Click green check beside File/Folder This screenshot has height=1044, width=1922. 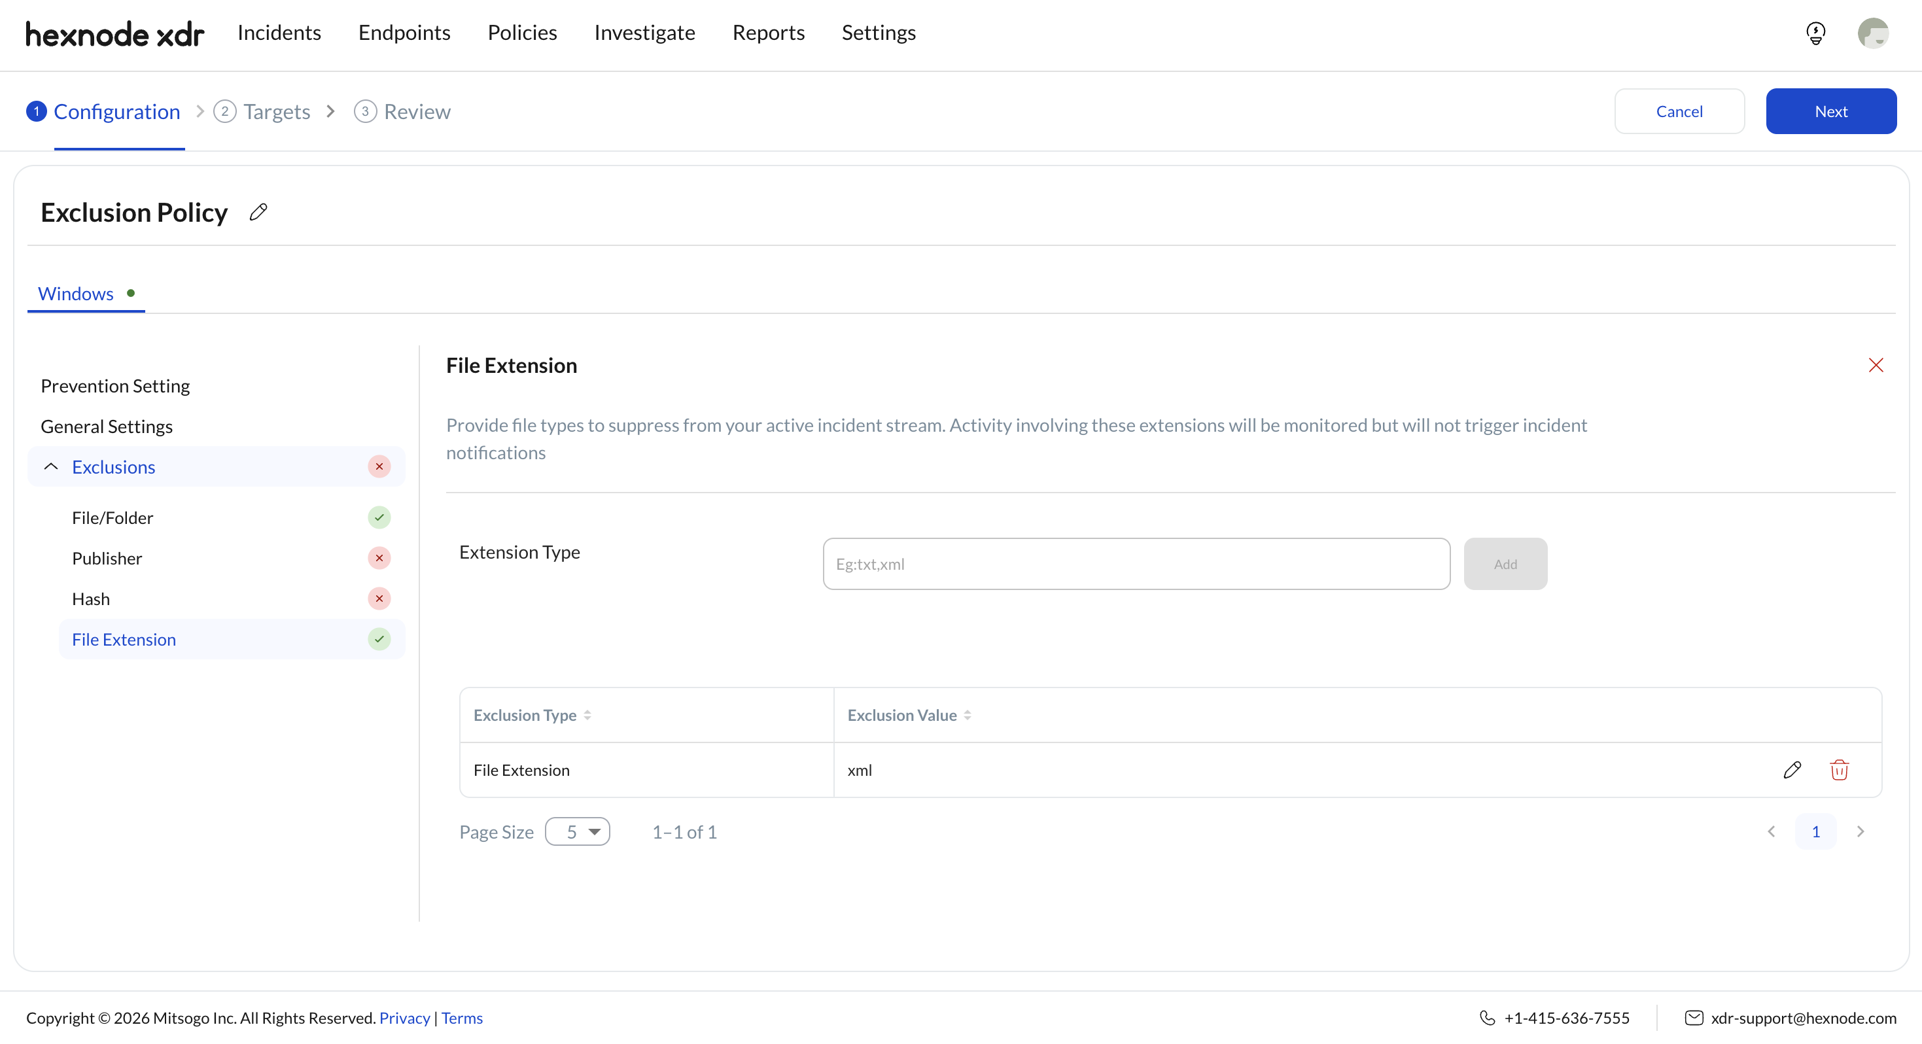(379, 518)
